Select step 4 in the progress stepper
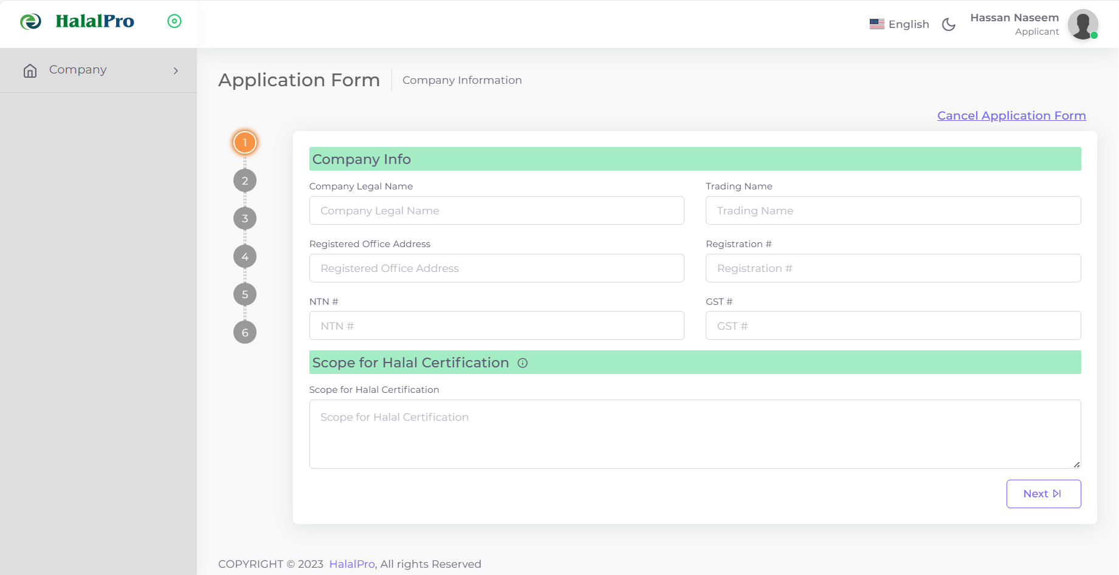1119x575 pixels. pyautogui.click(x=245, y=256)
